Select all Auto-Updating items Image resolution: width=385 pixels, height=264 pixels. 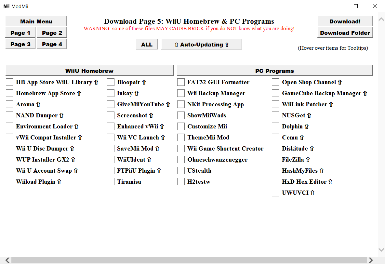202,44
